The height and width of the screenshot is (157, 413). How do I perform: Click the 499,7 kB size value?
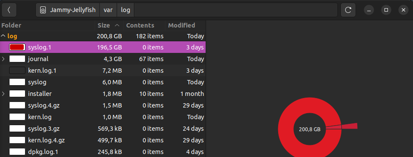(x=110, y=140)
